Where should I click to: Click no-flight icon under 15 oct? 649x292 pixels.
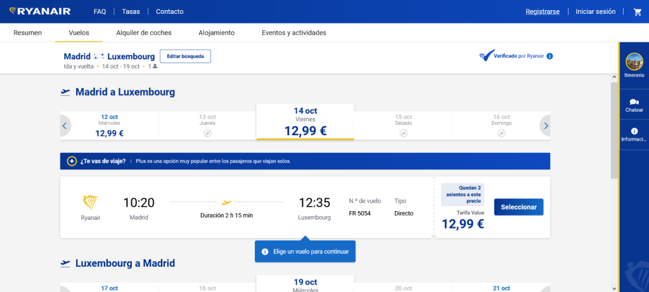pyautogui.click(x=403, y=133)
